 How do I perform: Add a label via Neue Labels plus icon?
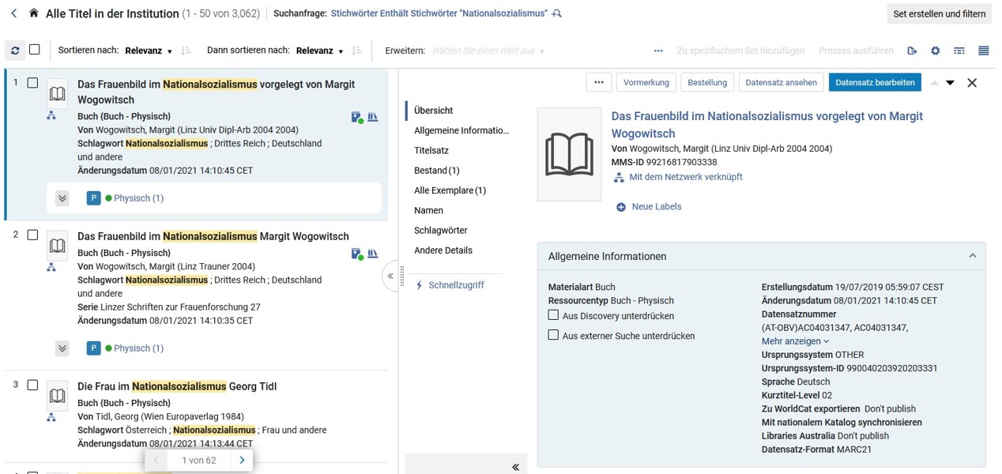click(621, 207)
